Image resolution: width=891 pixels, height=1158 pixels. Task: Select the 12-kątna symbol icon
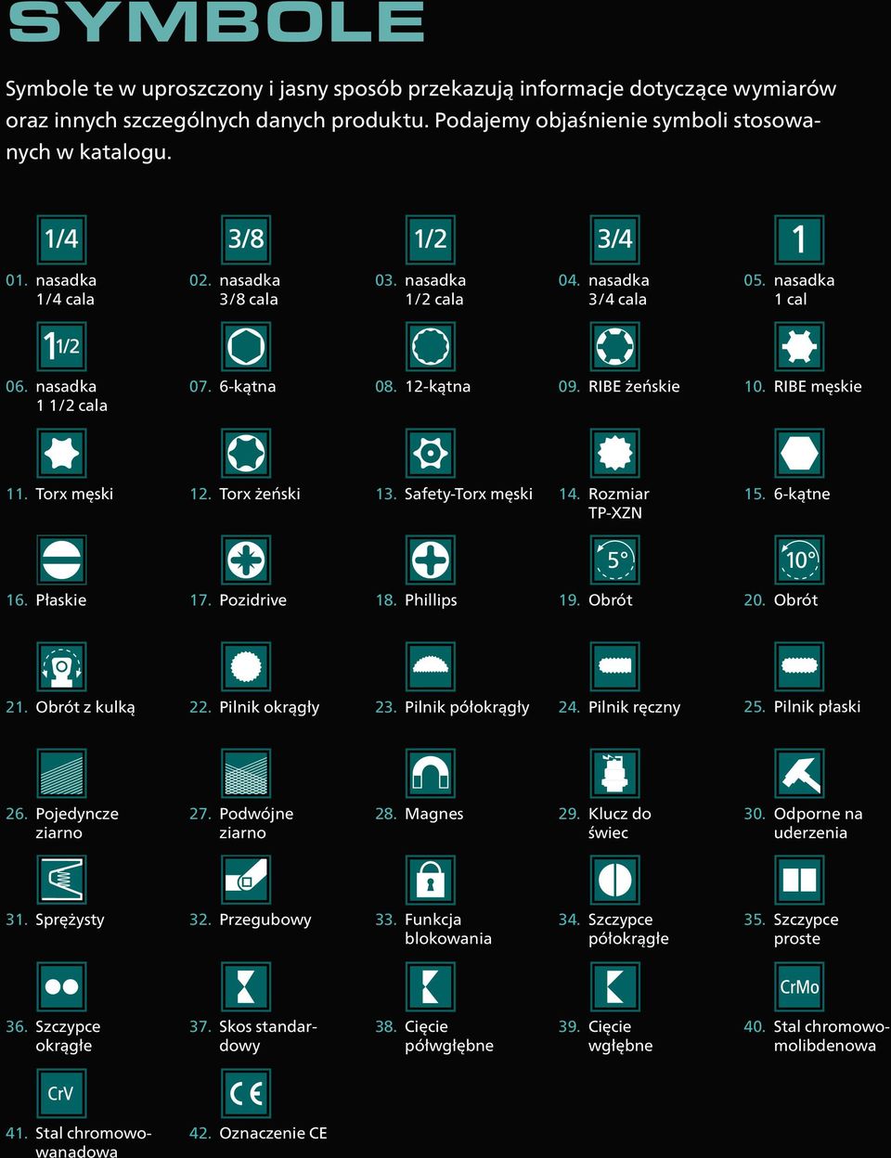(x=431, y=346)
